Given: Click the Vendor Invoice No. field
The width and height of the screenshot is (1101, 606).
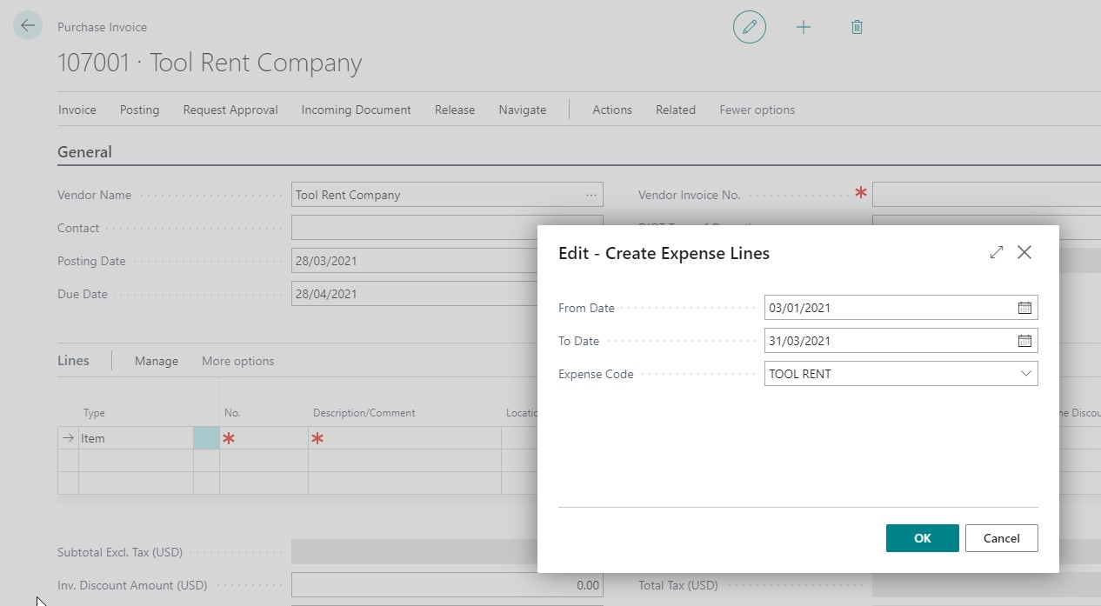Looking at the screenshot, I should click(986, 195).
